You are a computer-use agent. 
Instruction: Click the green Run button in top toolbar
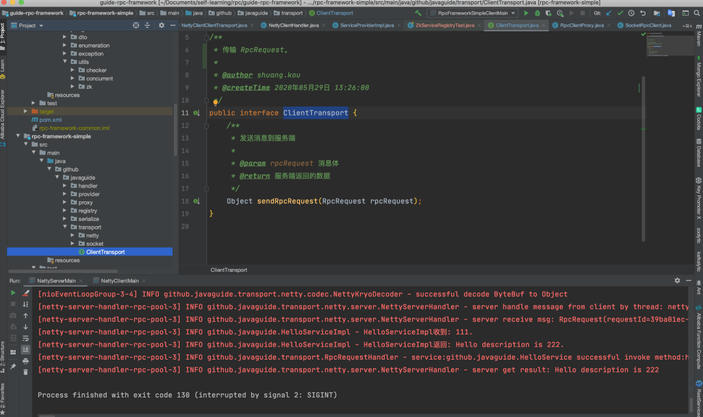point(527,13)
